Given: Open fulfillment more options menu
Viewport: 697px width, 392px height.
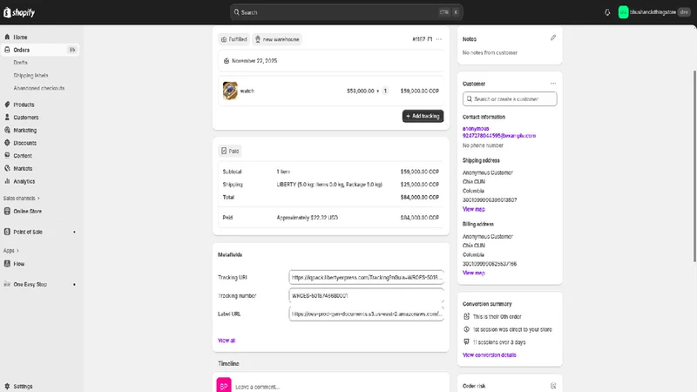Looking at the screenshot, I should point(439,39).
